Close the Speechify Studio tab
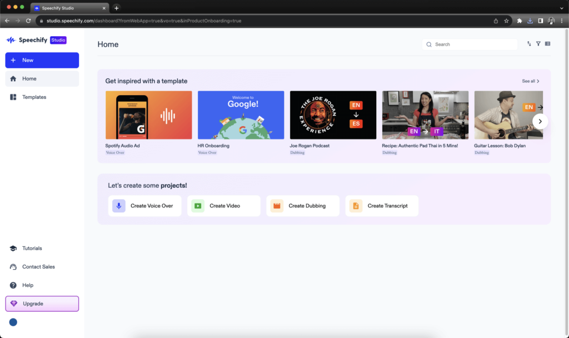The width and height of the screenshot is (569, 338). click(x=104, y=8)
